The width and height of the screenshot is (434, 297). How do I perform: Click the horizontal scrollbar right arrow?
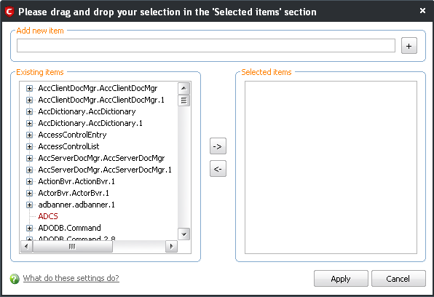pos(171,246)
